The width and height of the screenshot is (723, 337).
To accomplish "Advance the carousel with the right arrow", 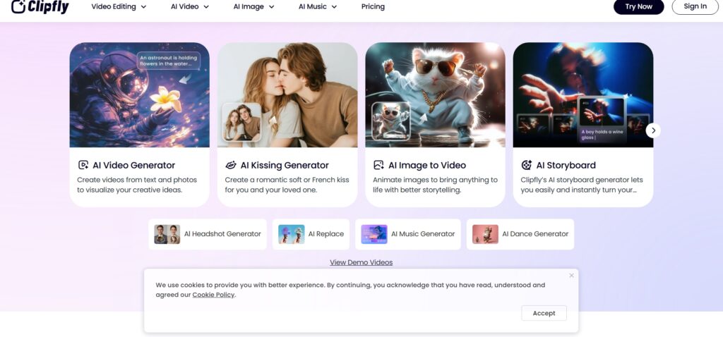I will (x=653, y=130).
